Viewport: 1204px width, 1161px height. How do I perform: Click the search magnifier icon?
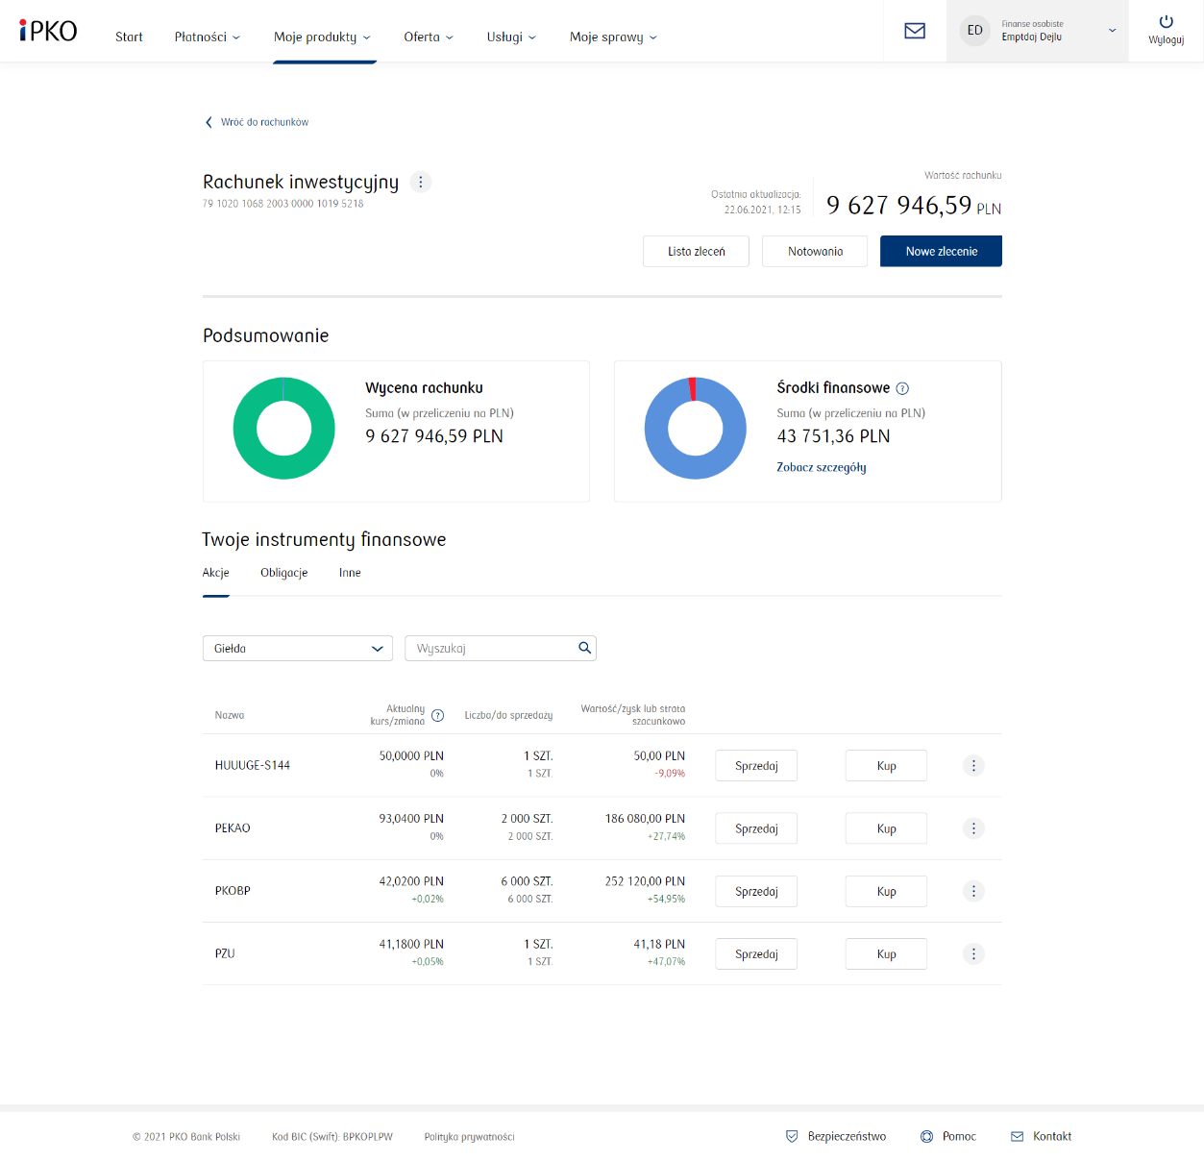tap(584, 648)
